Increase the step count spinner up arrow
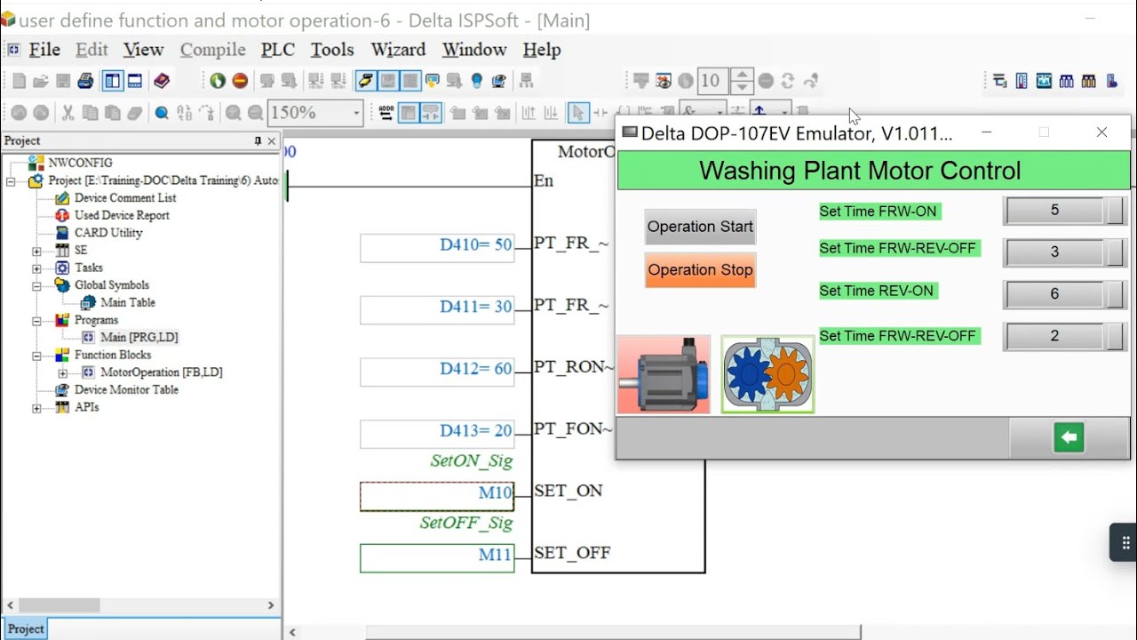 [743, 75]
